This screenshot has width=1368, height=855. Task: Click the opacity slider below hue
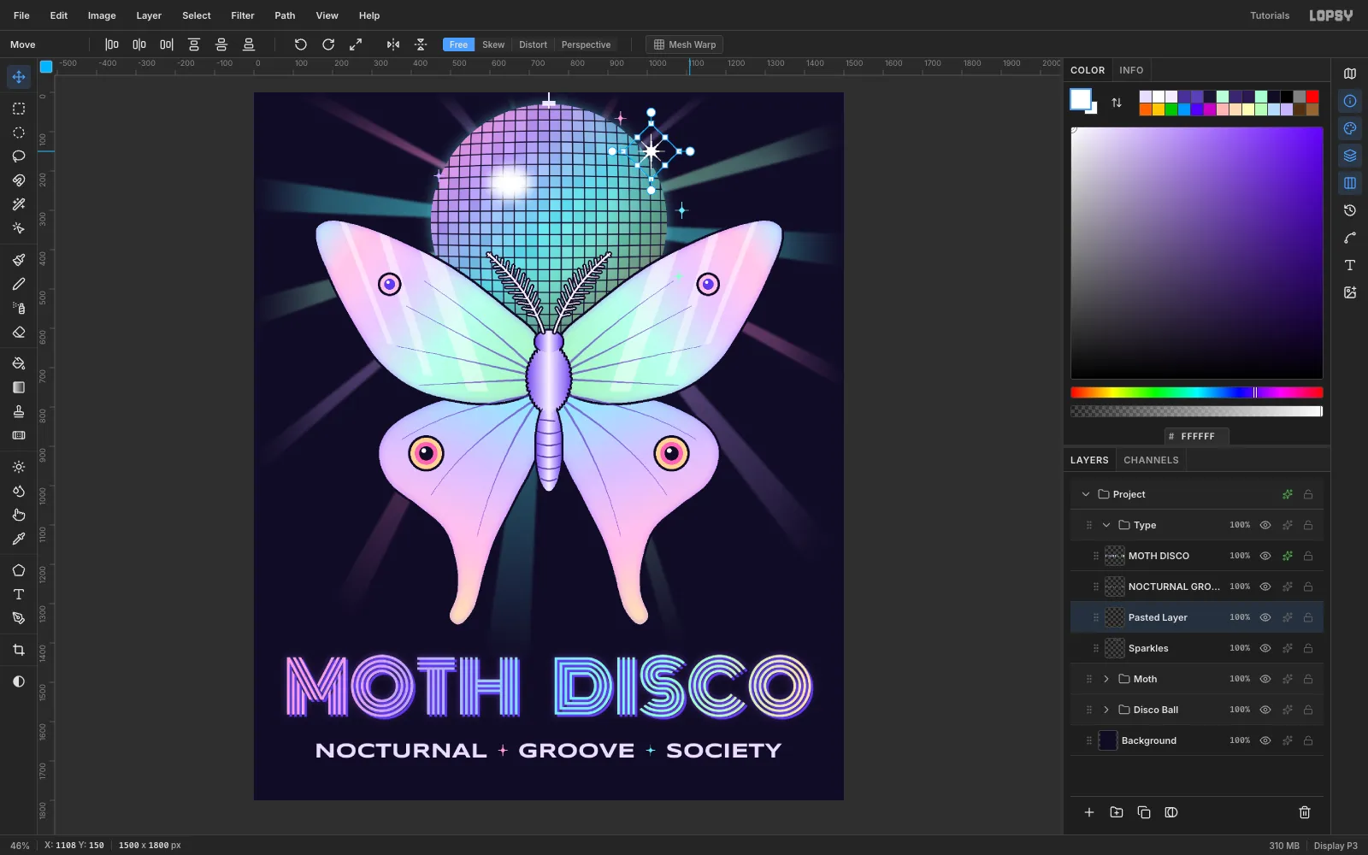1197,411
